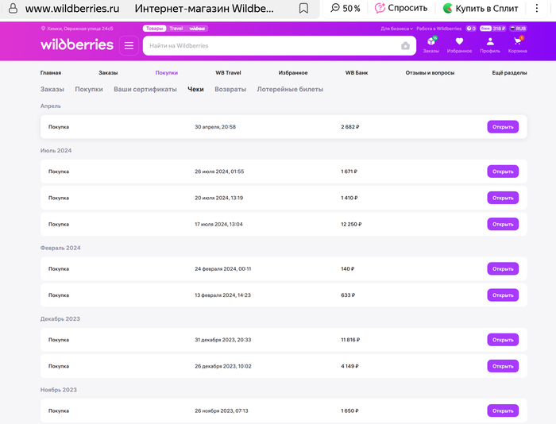The height and width of the screenshot is (424, 556).
Task: Open the 12 250 ₽ purchase receipt
Action: click(502, 224)
